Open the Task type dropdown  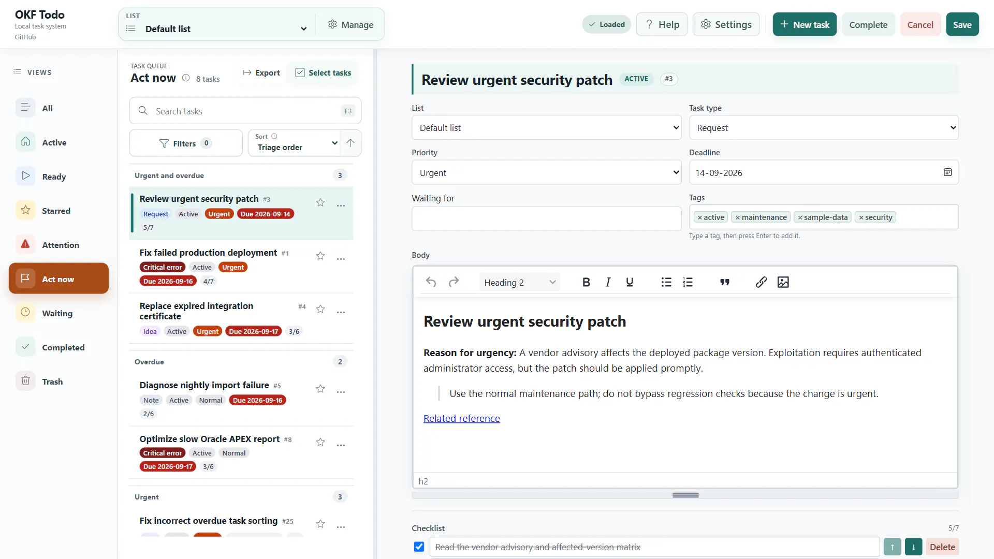click(824, 128)
